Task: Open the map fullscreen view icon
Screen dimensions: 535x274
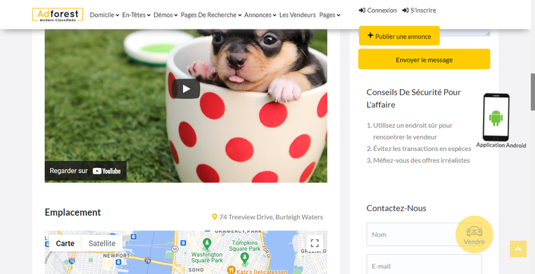Action: [315, 243]
